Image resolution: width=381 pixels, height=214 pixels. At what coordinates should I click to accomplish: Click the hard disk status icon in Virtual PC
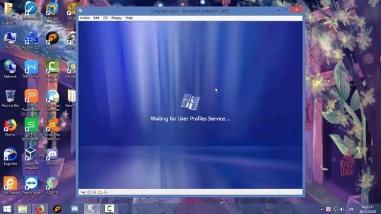click(83, 192)
